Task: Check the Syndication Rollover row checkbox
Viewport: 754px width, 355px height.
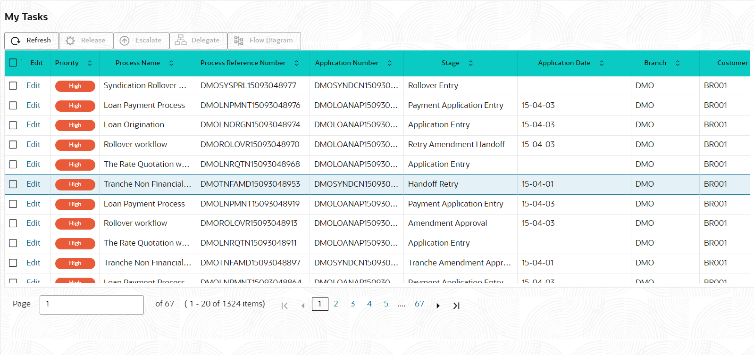Action: 13,86
